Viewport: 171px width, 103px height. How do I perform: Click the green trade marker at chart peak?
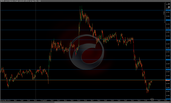(x=82, y=10)
